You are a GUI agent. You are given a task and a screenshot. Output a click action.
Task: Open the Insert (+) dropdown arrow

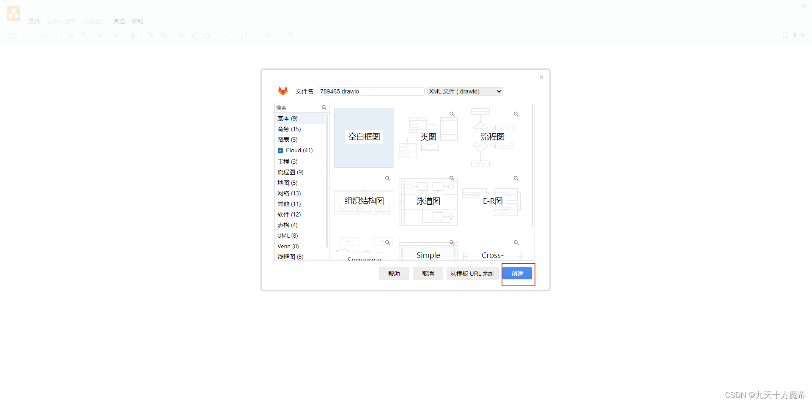pos(275,36)
